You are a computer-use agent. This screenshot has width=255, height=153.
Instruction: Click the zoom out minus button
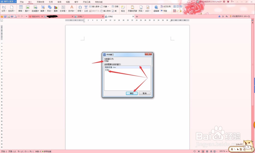pos(227,151)
